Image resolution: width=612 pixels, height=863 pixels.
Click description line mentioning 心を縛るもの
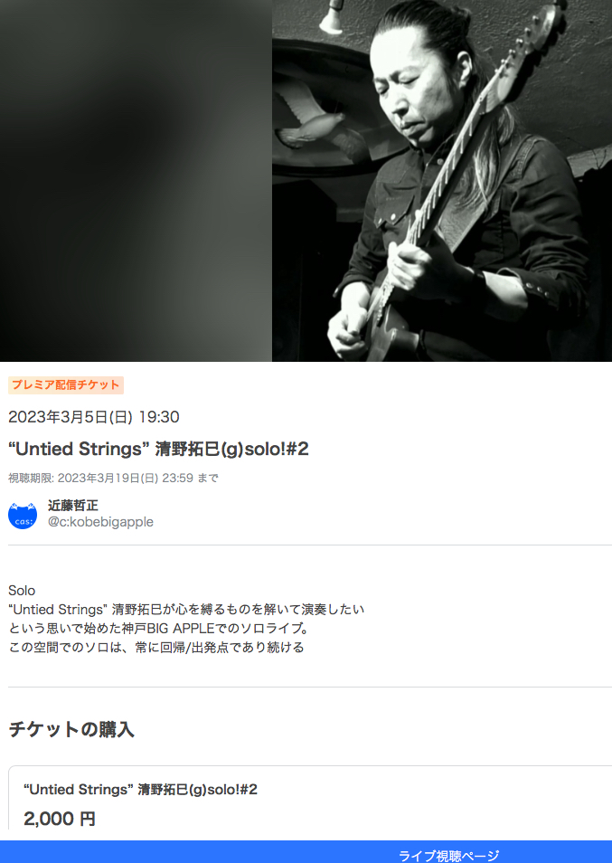click(x=186, y=610)
